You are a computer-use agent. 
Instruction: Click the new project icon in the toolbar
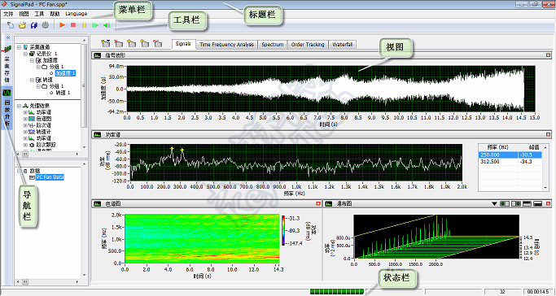[x=11, y=25]
